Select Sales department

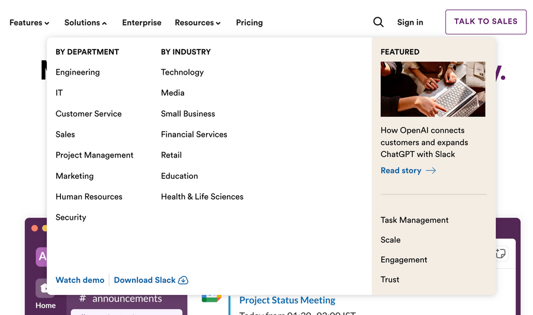click(65, 134)
